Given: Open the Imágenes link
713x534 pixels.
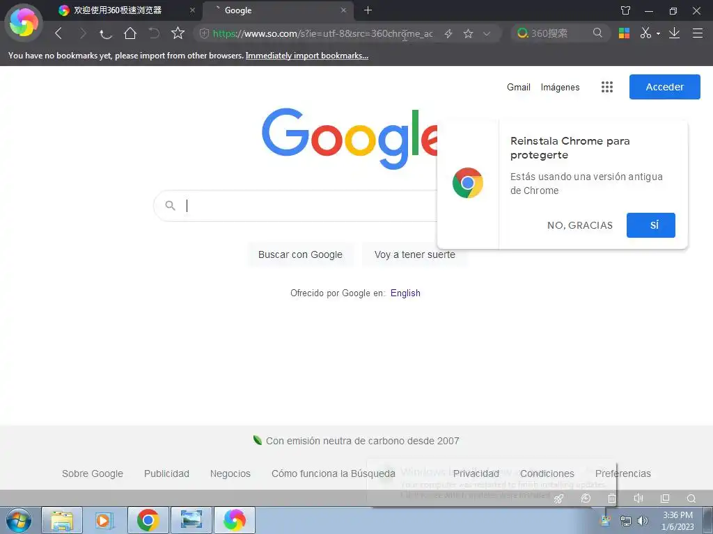Looking at the screenshot, I should (561, 87).
